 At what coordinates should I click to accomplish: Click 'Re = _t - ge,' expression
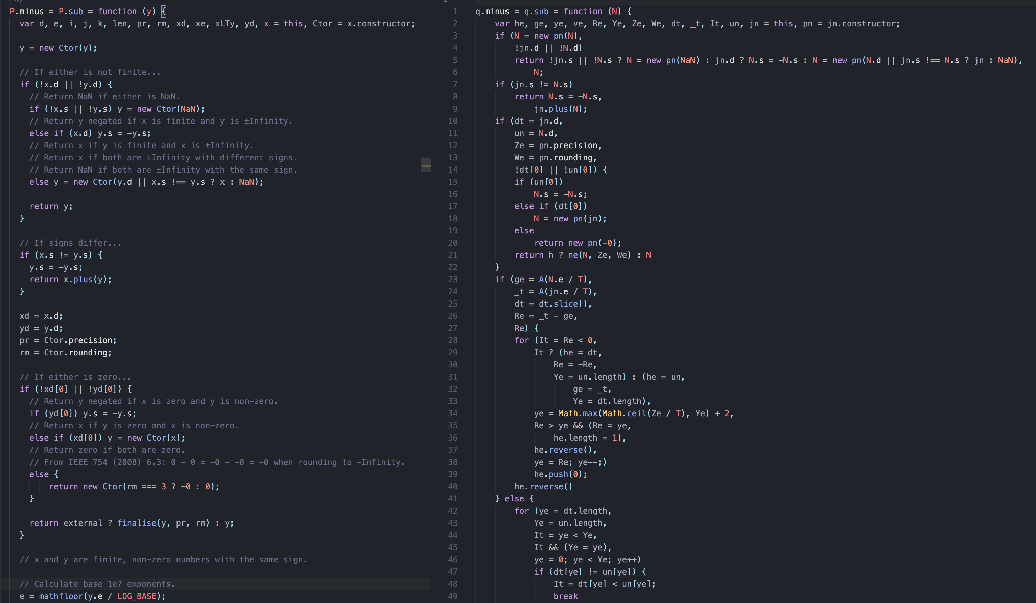tap(546, 316)
